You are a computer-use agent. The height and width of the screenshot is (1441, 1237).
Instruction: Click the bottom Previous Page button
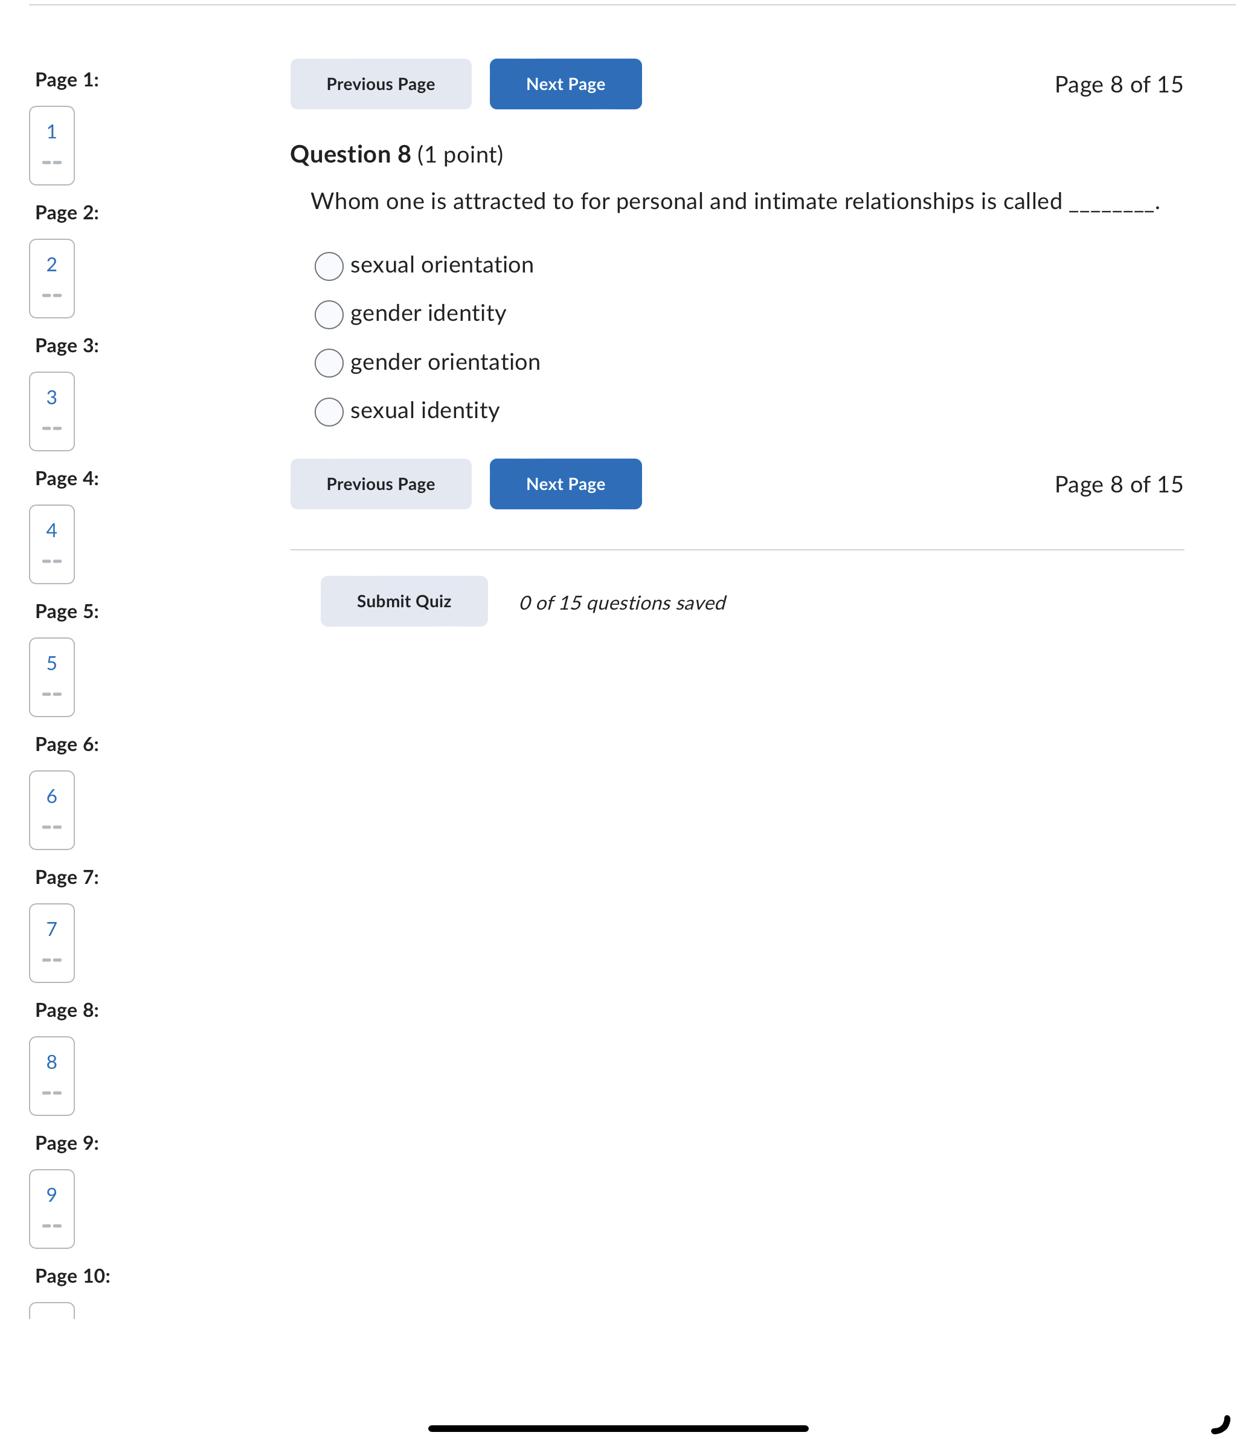point(381,484)
